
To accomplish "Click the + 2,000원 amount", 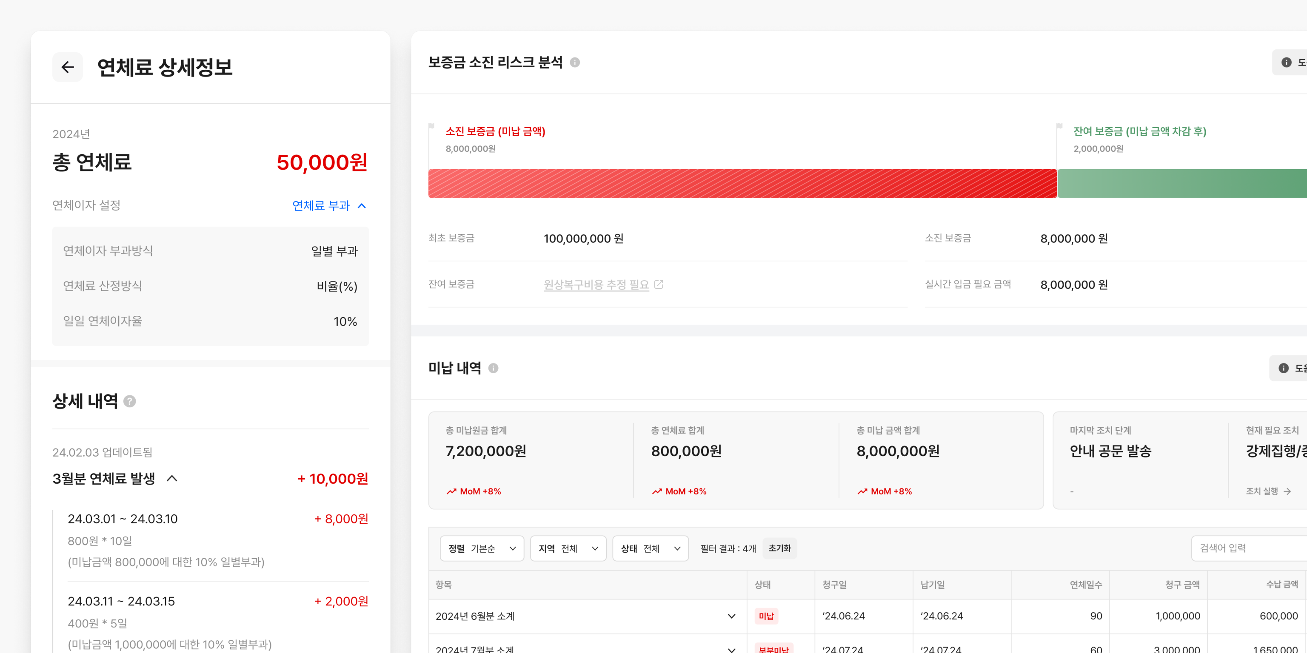I will click(x=341, y=601).
